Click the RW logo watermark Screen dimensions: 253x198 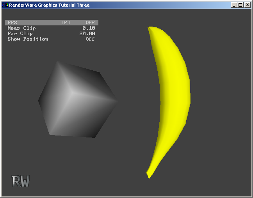(x=21, y=181)
